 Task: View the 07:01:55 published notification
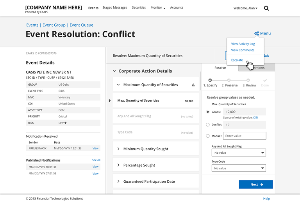(95, 174)
